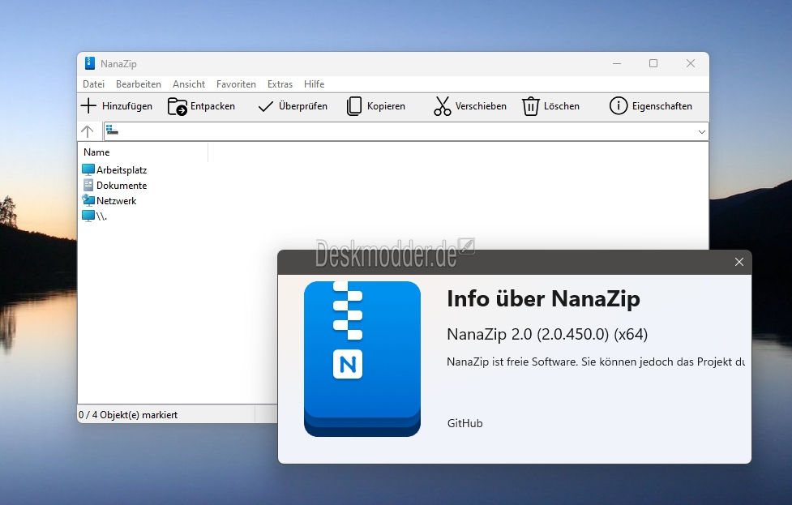The width and height of the screenshot is (792, 505).
Task: Click the Überprüfen toolbar label
Action: point(303,106)
